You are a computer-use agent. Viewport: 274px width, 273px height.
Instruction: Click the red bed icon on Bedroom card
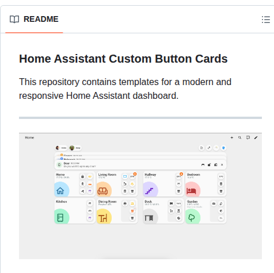(191, 191)
